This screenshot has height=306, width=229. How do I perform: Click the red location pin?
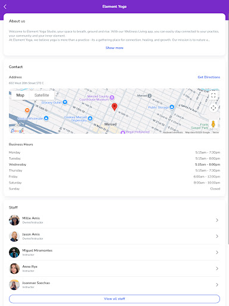point(114,107)
